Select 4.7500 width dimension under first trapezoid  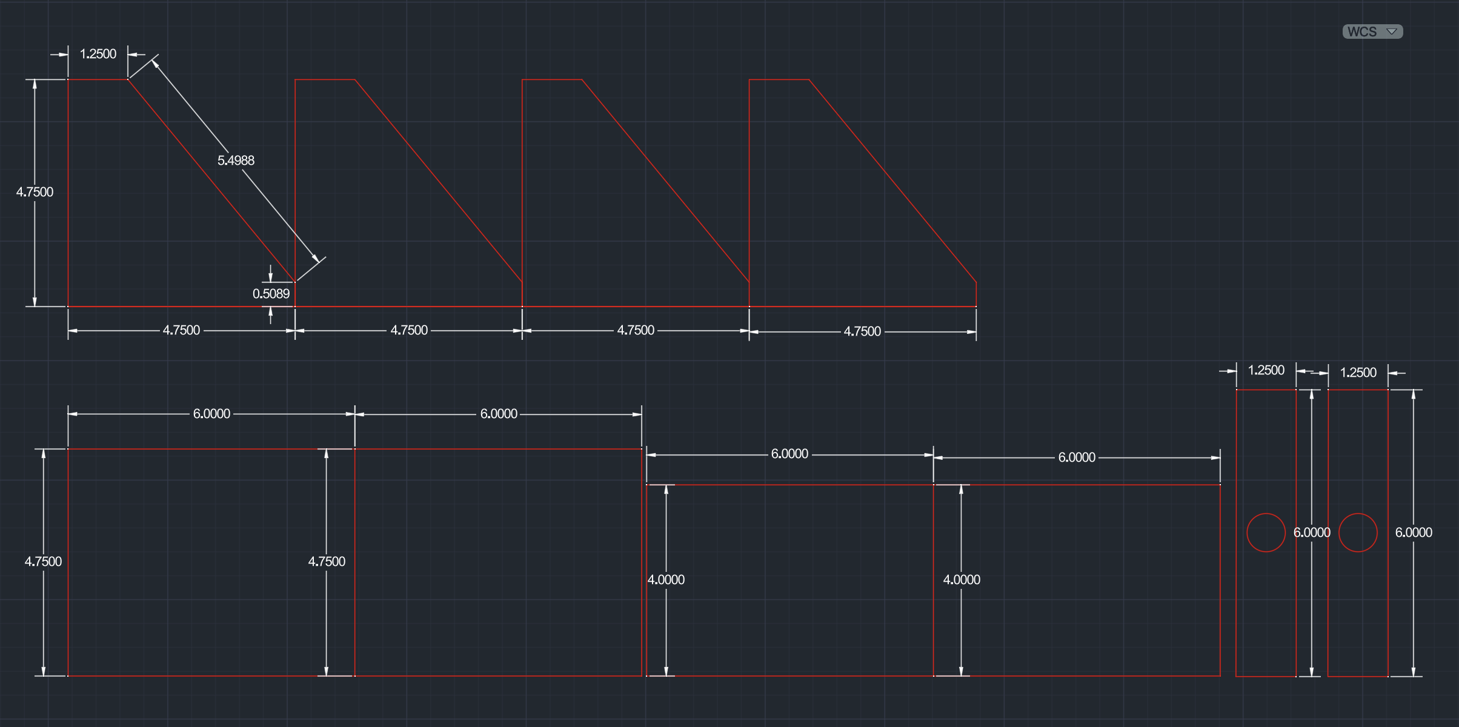(181, 330)
